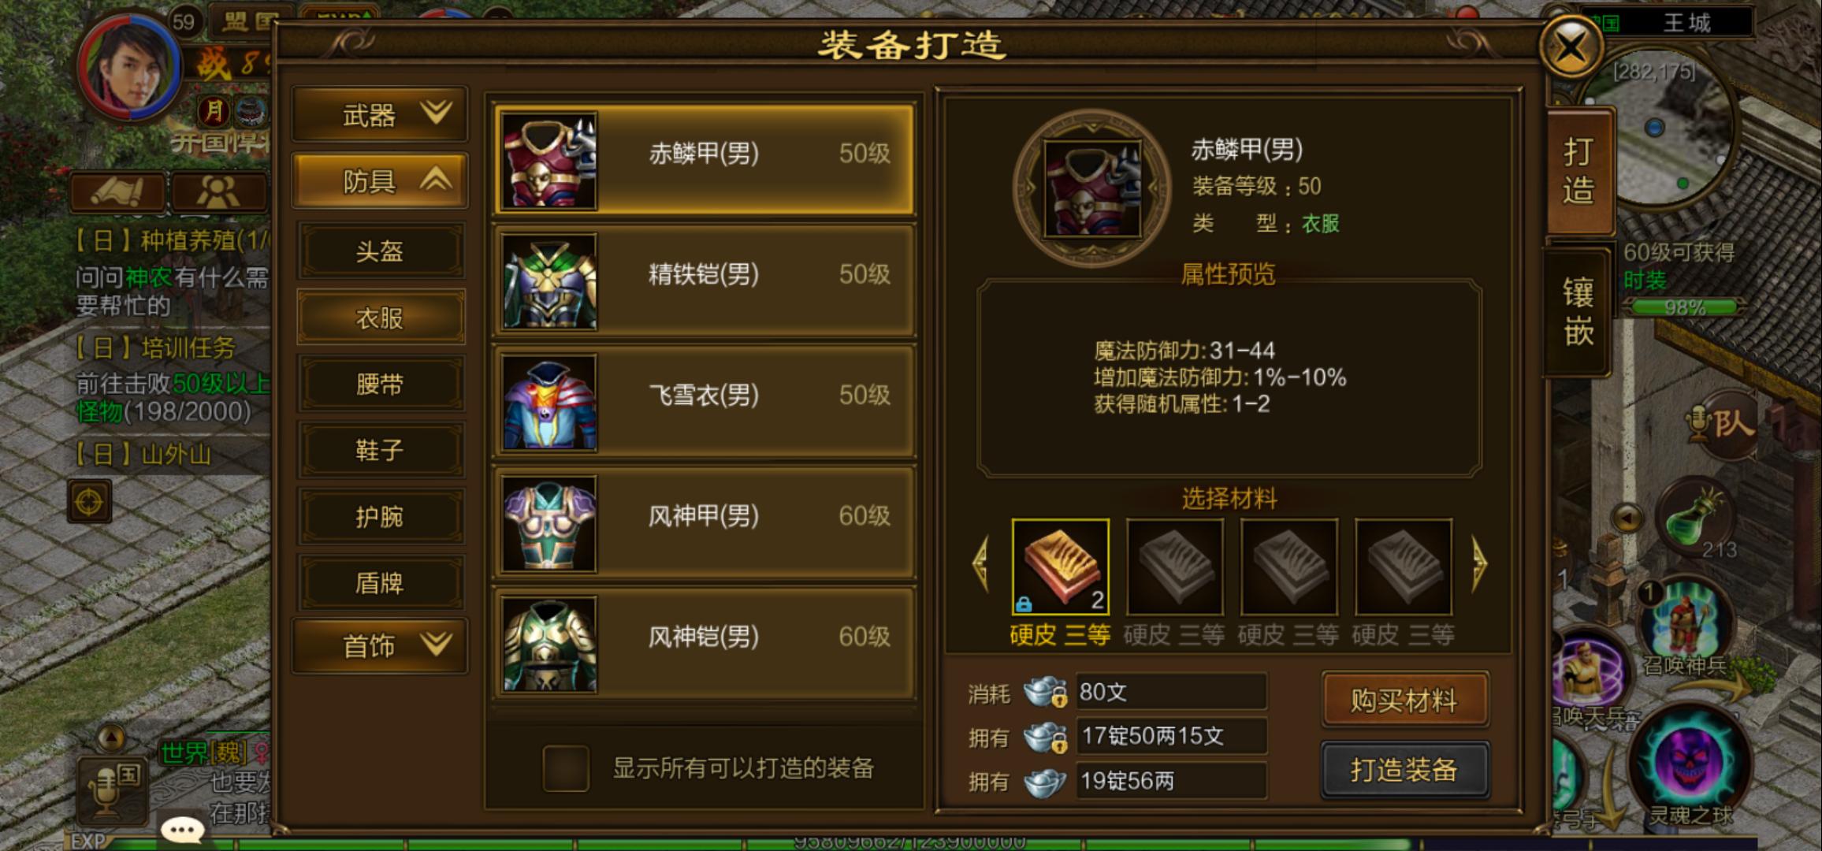Open the voice microphone chat icon
Viewport: 1822px width, 851px height.
pos(110,788)
